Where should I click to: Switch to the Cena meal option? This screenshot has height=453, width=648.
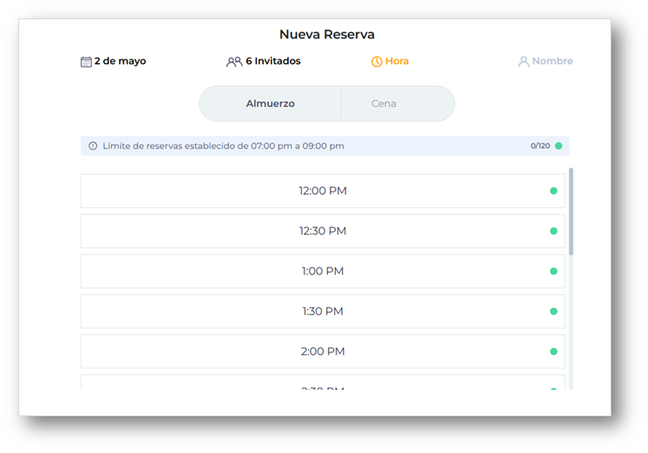(x=384, y=103)
